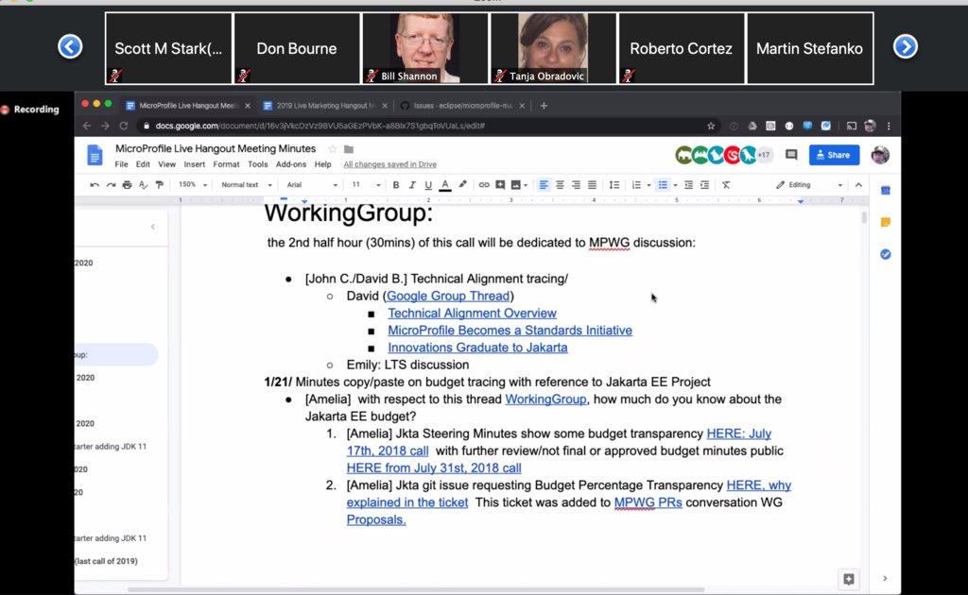
Task: Open the Google Docs home icon
Action: pos(95,156)
